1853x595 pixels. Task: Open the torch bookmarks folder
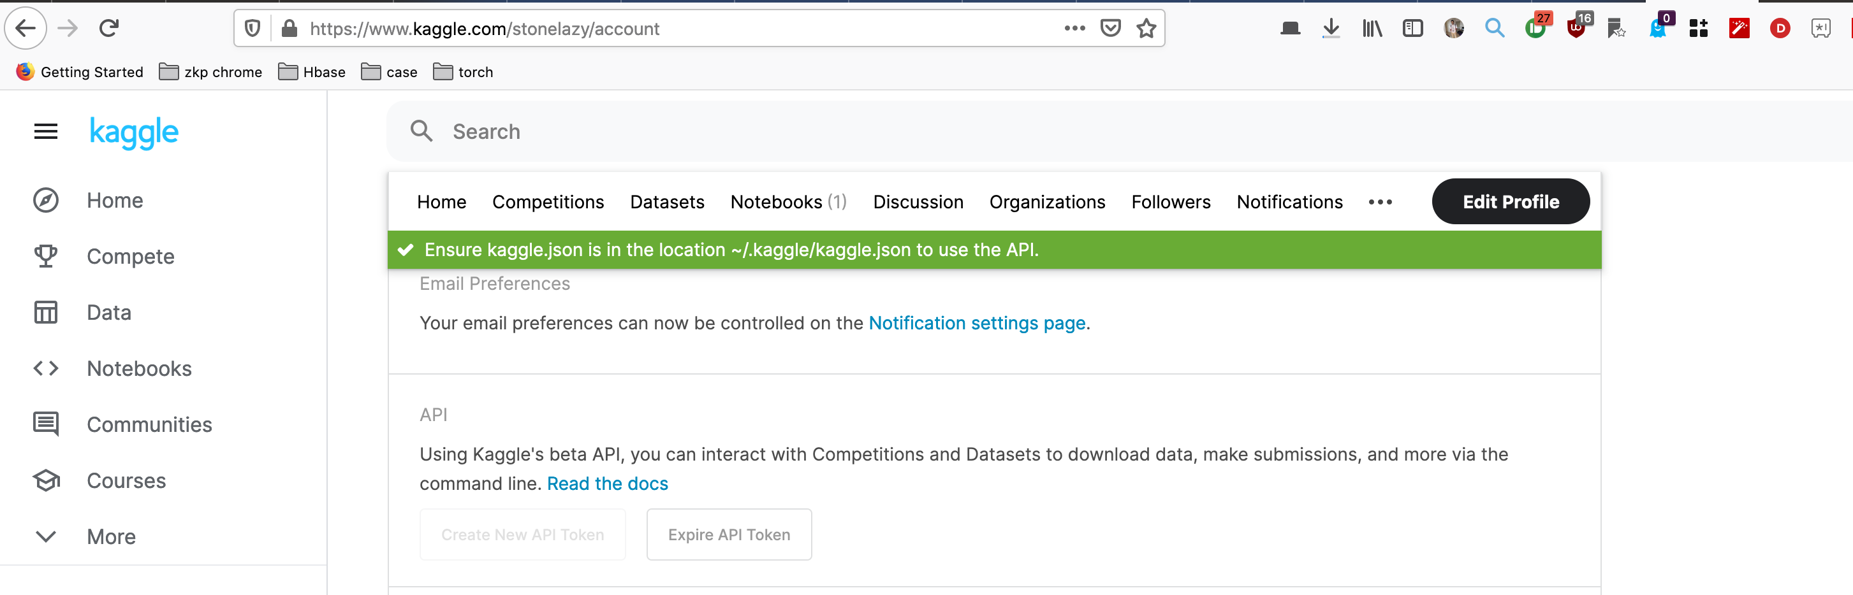[463, 72]
